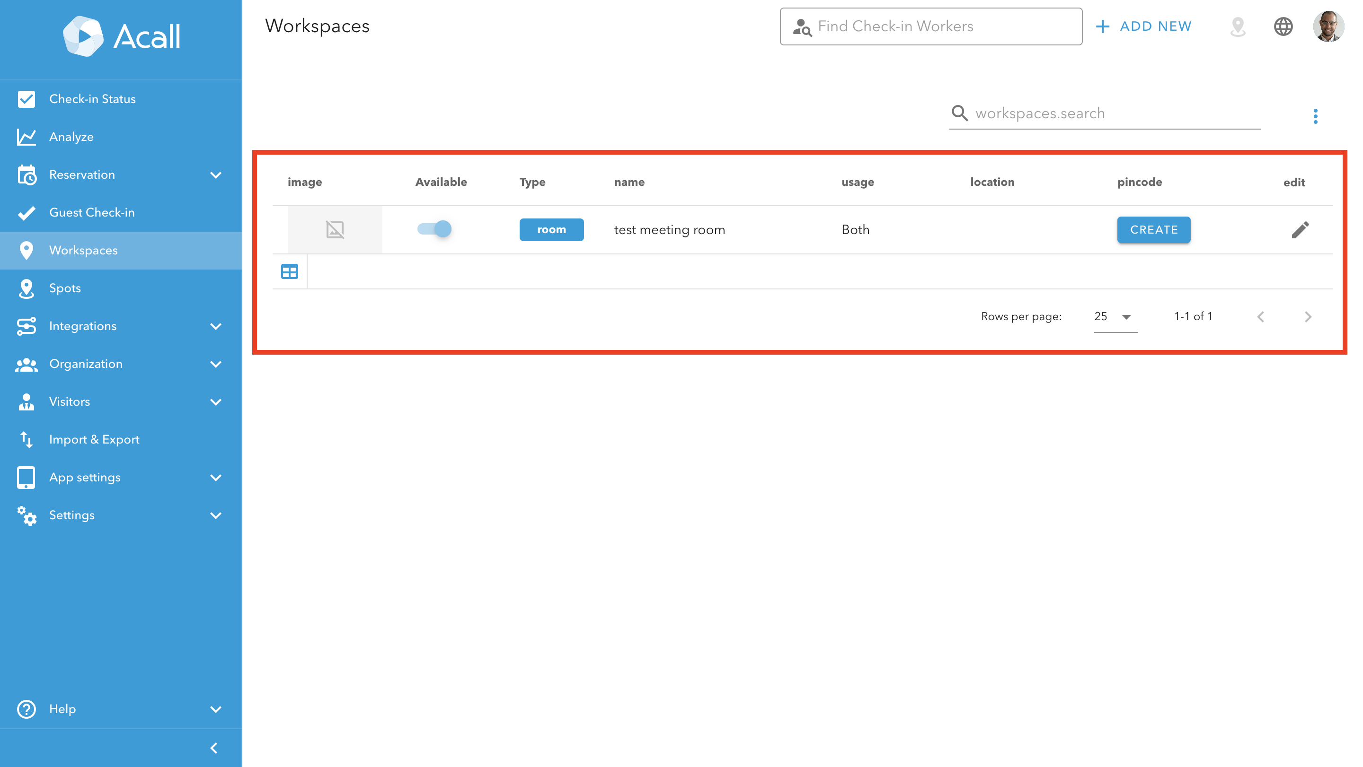Click the table grid icon below the row

(290, 272)
